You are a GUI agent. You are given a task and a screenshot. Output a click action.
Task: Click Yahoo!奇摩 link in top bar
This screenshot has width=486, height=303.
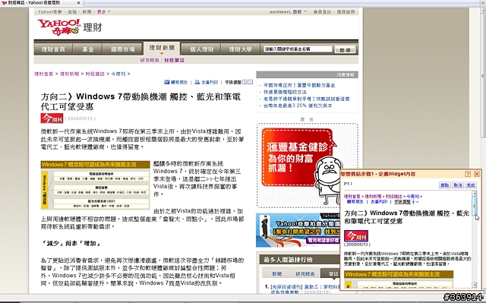point(50,12)
